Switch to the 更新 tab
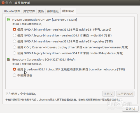 41,11
